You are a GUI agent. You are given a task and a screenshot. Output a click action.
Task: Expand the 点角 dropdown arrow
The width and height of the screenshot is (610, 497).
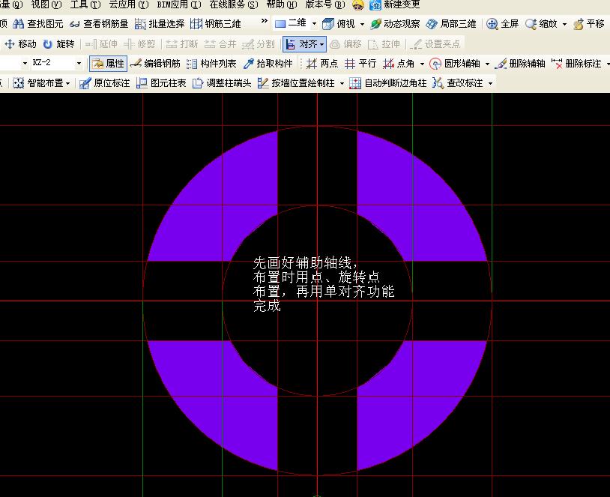coord(422,64)
